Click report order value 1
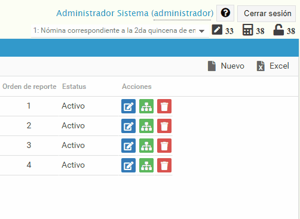 (29, 106)
